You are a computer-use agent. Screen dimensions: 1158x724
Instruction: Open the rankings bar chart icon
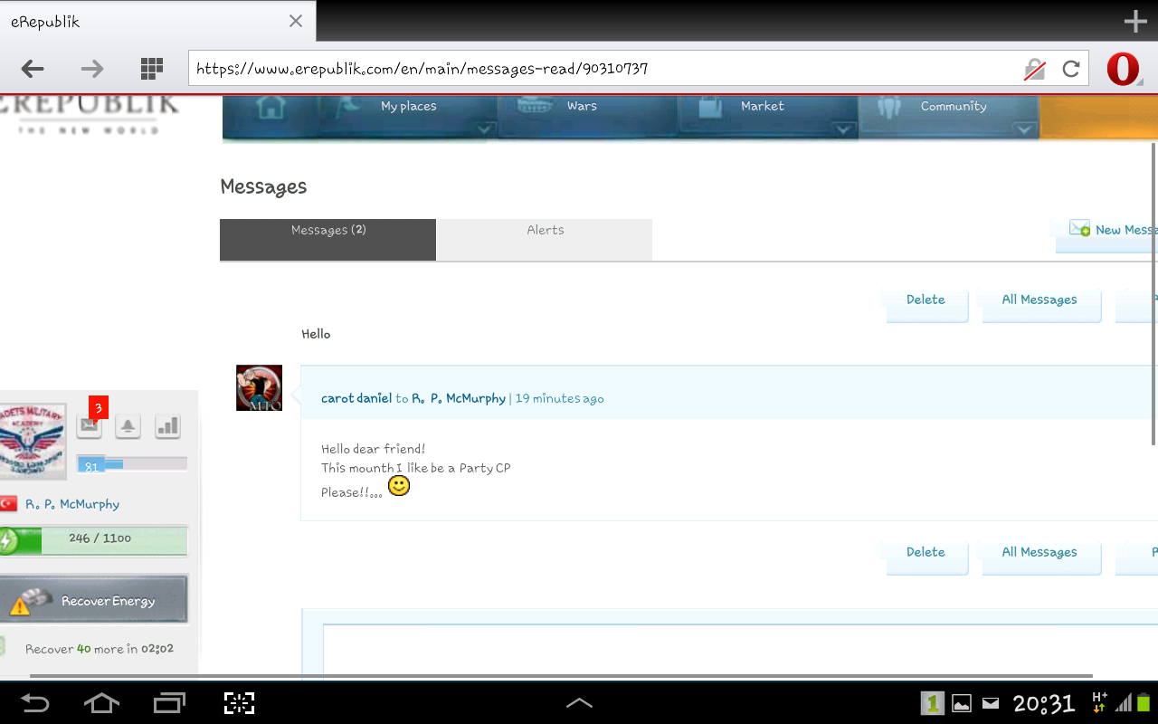click(x=167, y=425)
